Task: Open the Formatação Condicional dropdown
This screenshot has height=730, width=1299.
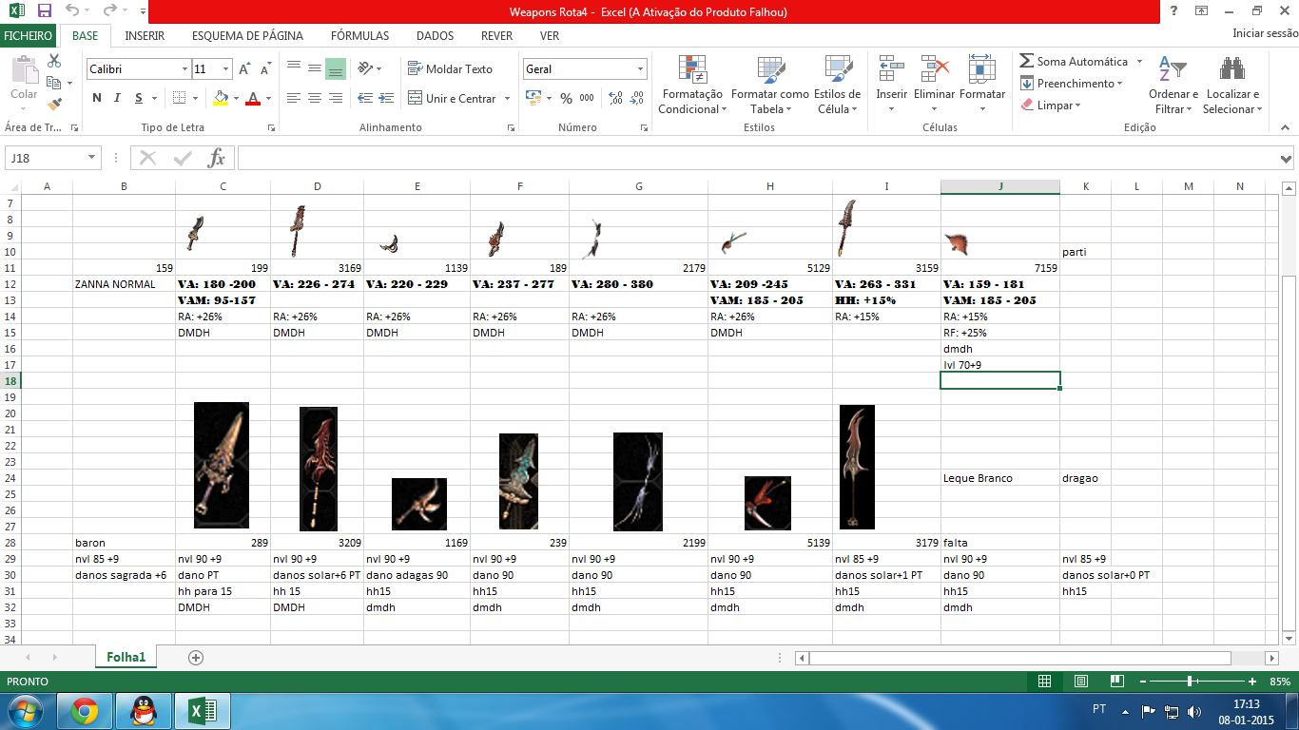Action: pyautogui.click(x=691, y=84)
